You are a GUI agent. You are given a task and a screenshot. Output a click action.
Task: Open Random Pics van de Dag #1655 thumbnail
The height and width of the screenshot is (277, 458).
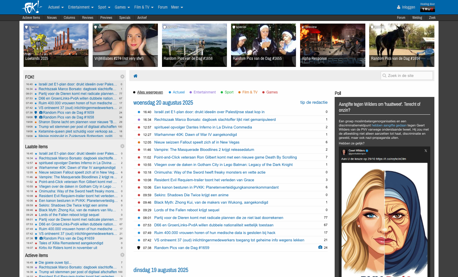click(264, 45)
